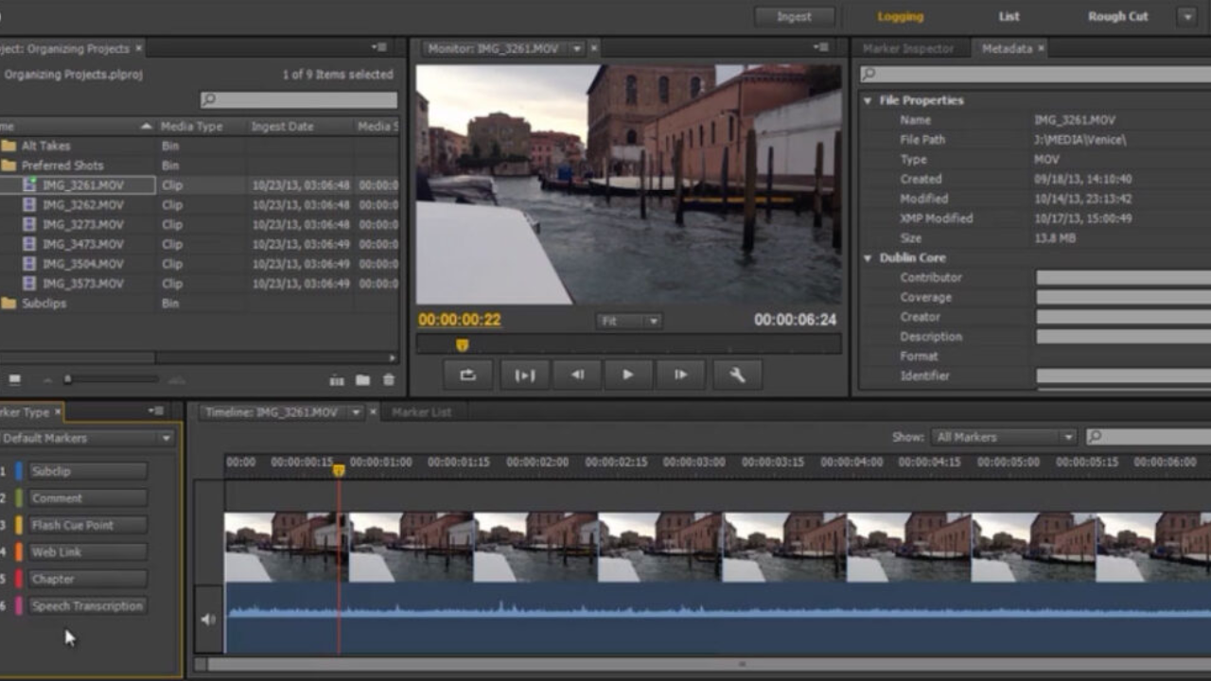Viewport: 1211px width, 681px height.
Task: Click the list view icon in Project panel
Action: [15, 379]
